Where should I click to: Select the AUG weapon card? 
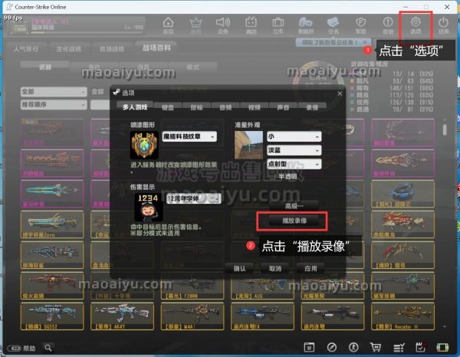click(x=262, y=286)
